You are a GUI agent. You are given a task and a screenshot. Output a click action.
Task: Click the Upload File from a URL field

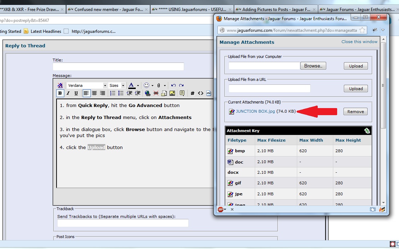[x=270, y=89]
